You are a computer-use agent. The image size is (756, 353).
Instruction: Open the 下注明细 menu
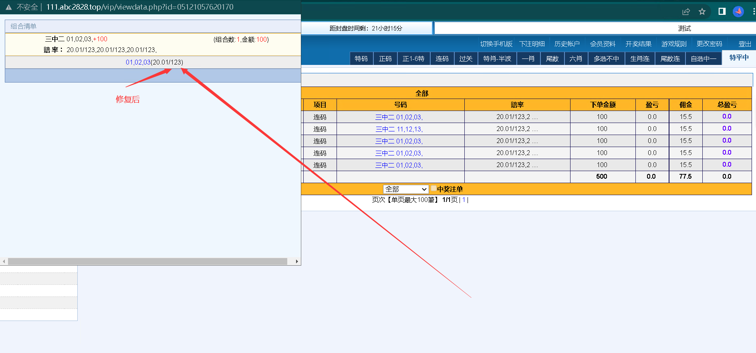pos(532,44)
